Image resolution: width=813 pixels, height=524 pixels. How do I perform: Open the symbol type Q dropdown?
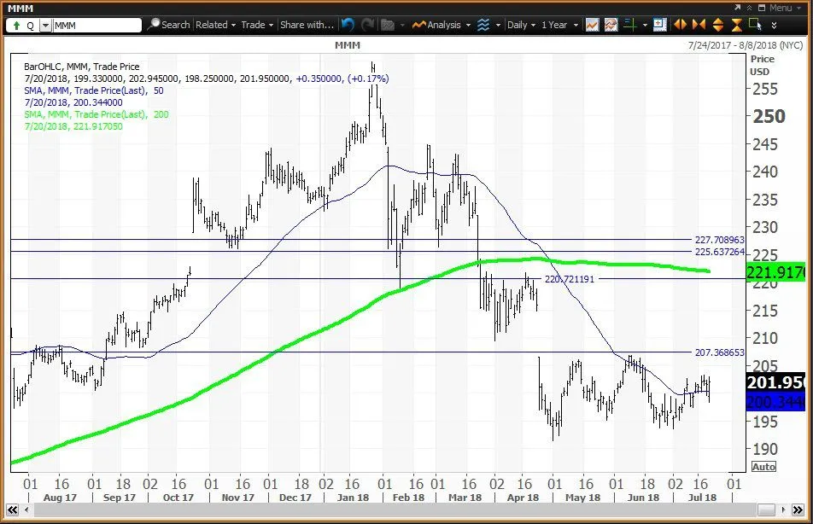point(45,26)
